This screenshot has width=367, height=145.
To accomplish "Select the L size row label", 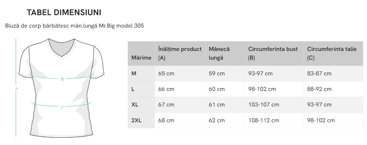I will 133,89.
